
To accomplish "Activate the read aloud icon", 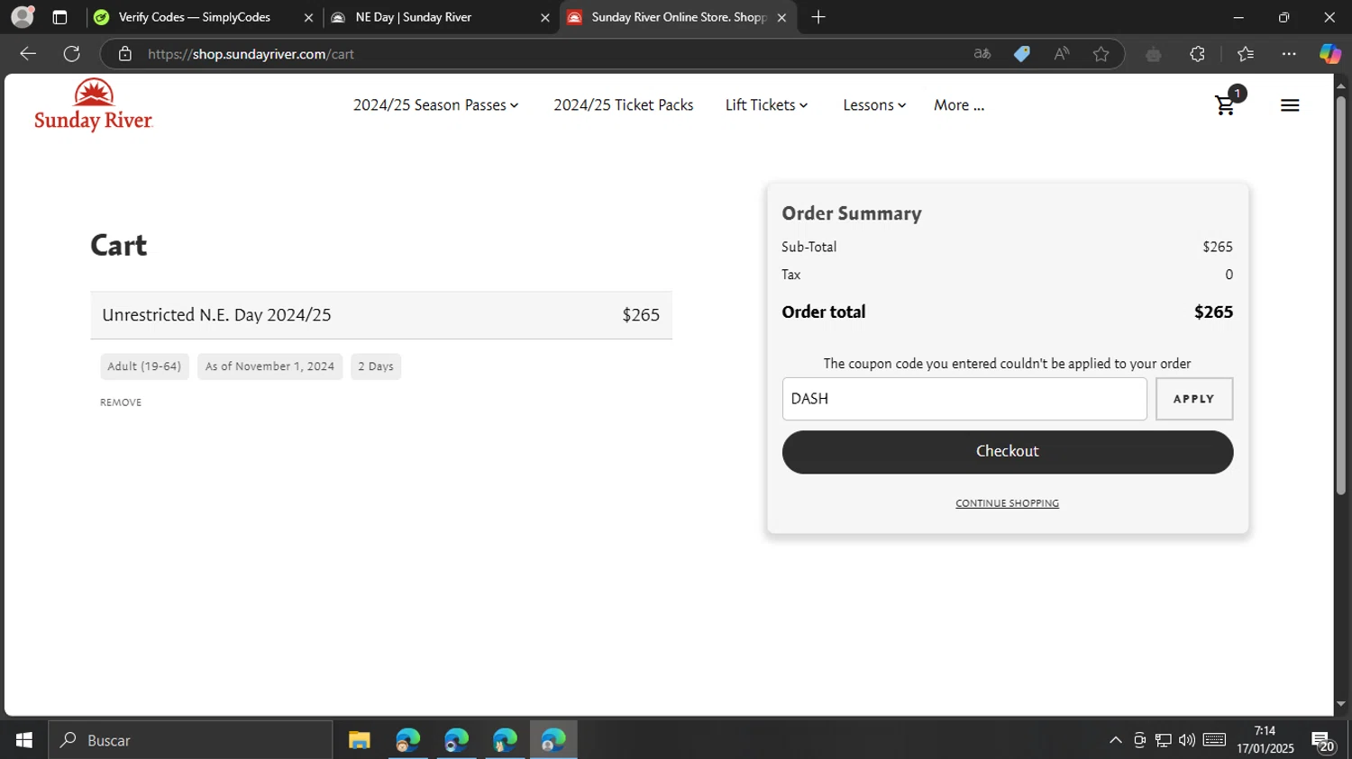I will [1062, 54].
